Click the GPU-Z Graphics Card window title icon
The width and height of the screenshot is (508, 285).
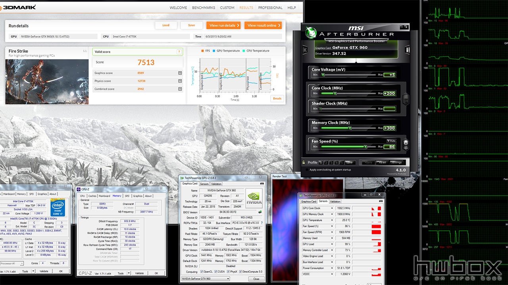[x=182, y=178]
